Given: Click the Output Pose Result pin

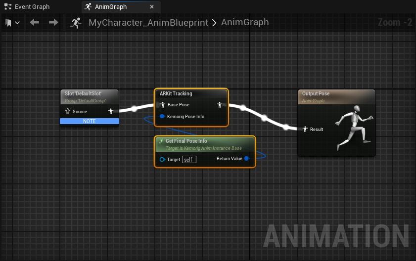Looking at the screenshot, I should click(305, 130).
